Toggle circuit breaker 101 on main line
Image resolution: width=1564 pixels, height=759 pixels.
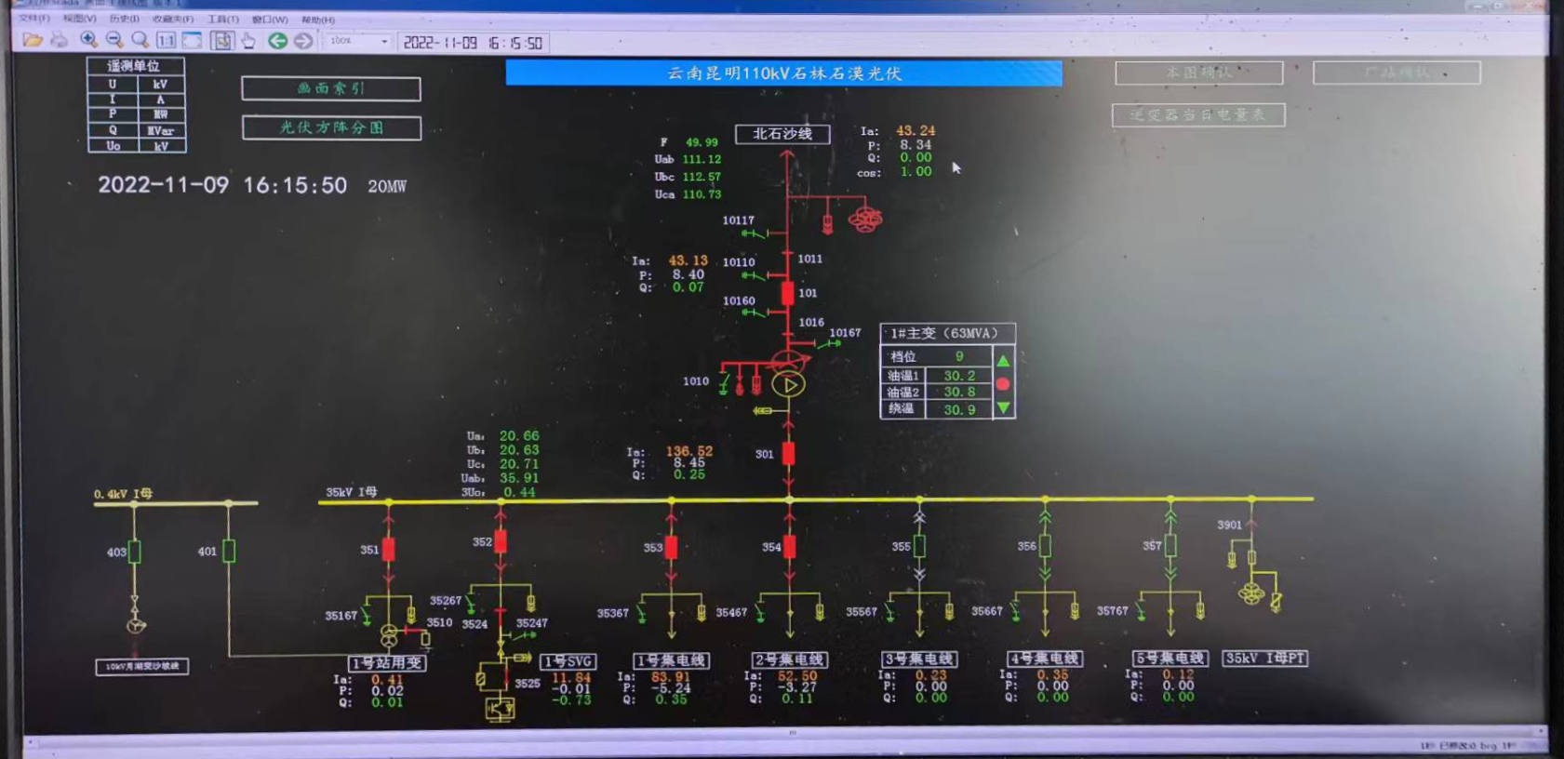coord(788,294)
